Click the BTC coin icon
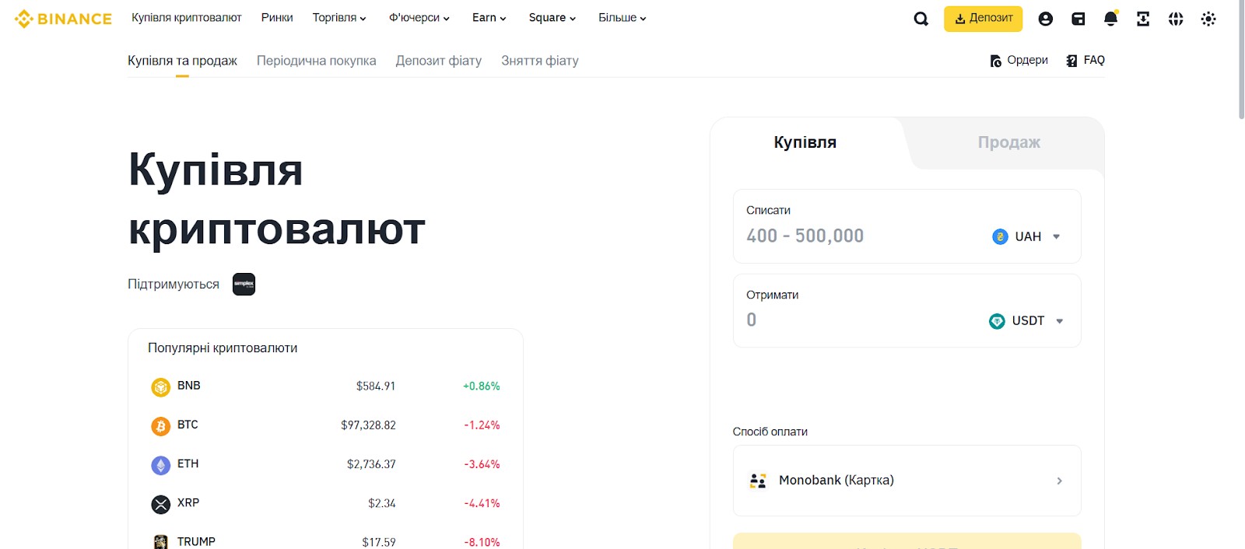Image resolution: width=1245 pixels, height=549 pixels. pyautogui.click(x=160, y=426)
